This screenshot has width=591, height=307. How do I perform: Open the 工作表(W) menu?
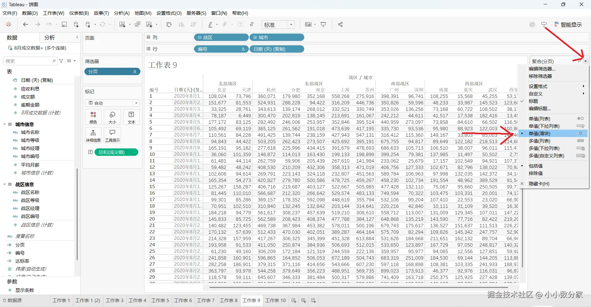tap(54, 13)
